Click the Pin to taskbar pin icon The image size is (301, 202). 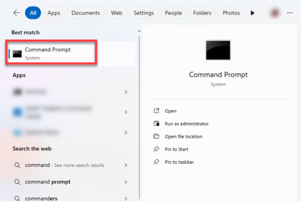(x=156, y=162)
